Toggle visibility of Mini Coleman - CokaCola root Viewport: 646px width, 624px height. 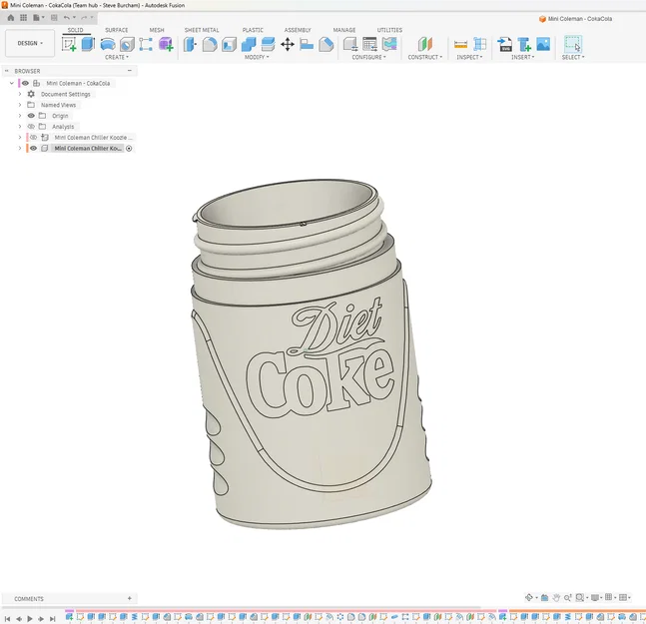[x=25, y=83]
